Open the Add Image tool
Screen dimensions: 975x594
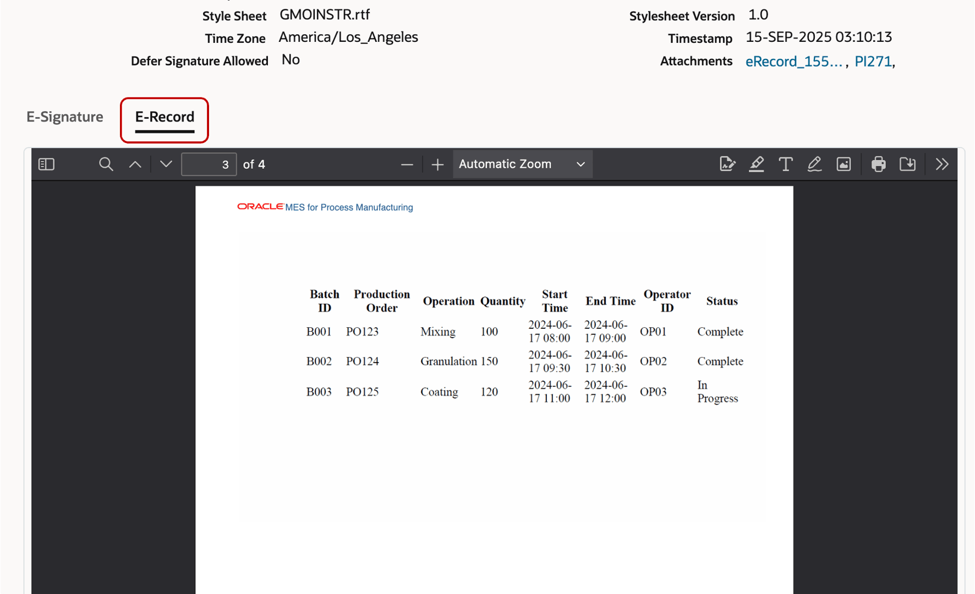(x=843, y=164)
